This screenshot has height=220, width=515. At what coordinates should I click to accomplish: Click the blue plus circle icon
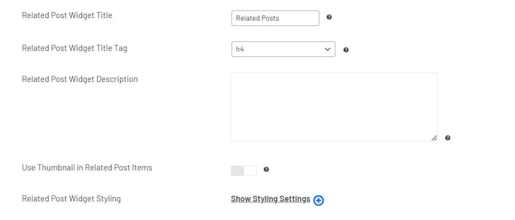tap(318, 200)
